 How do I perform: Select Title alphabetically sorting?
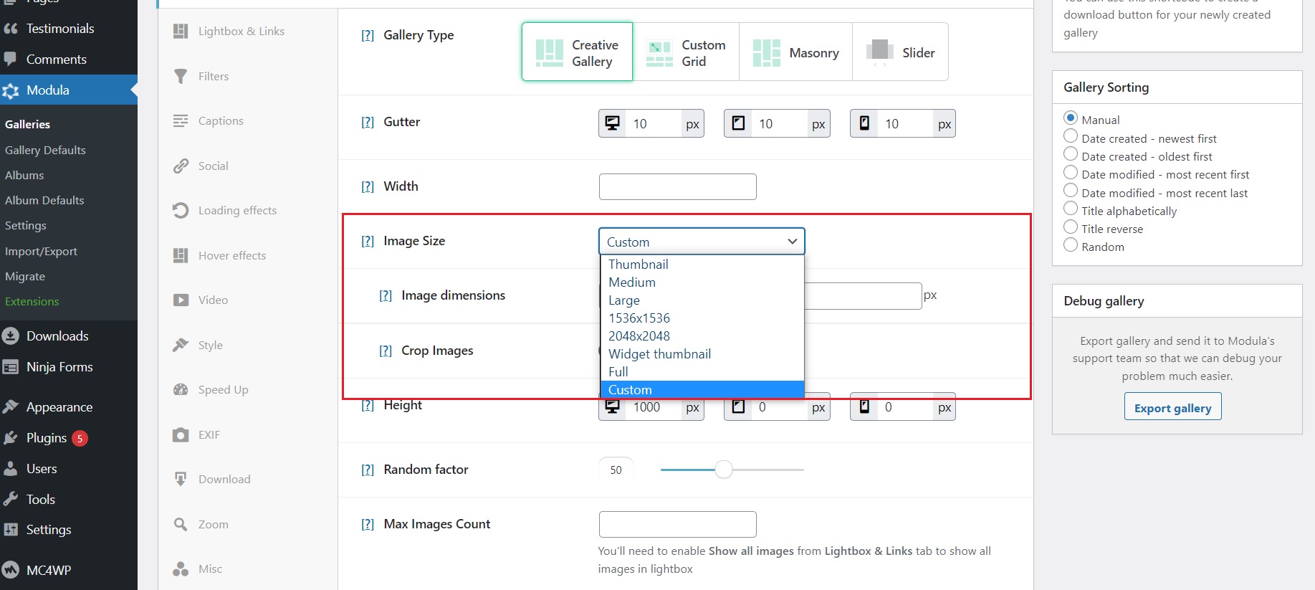click(x=1071, y=208)
